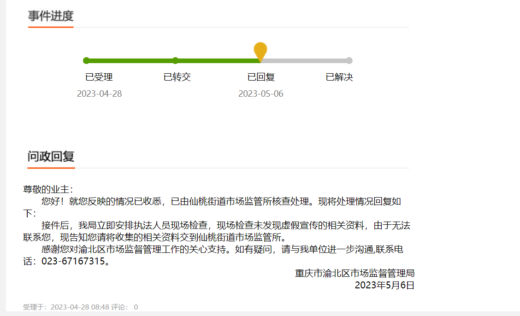
Task: Click the line starting 联系您，现告知您
Action: pos(154,238)
